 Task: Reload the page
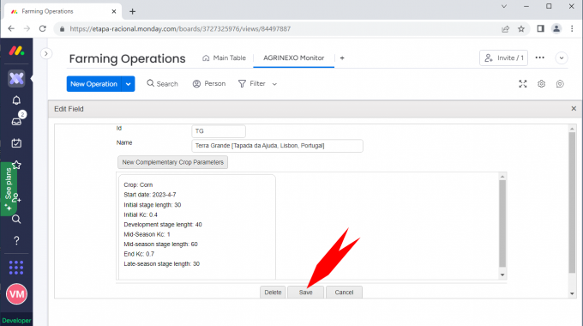click(x=43, y=28)
